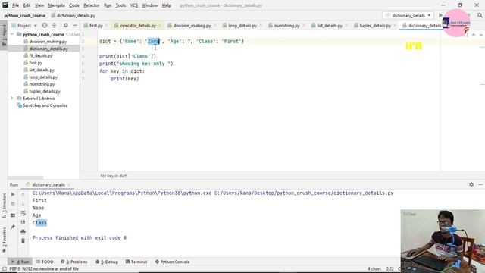485x273 pixels.
Task: Open the Project view dropdown
Action: pyautogui.click(x=24, y=25)
